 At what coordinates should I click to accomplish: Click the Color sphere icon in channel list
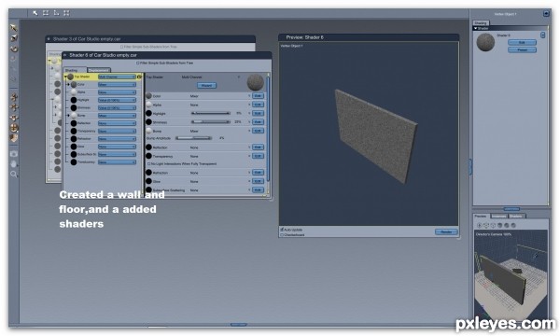coord(149,96)
